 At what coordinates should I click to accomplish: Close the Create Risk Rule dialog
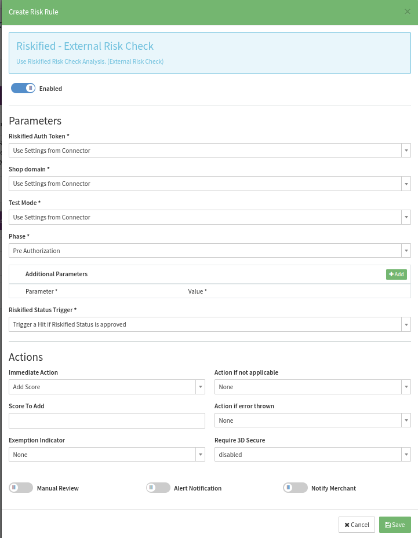tap(408, 12)
